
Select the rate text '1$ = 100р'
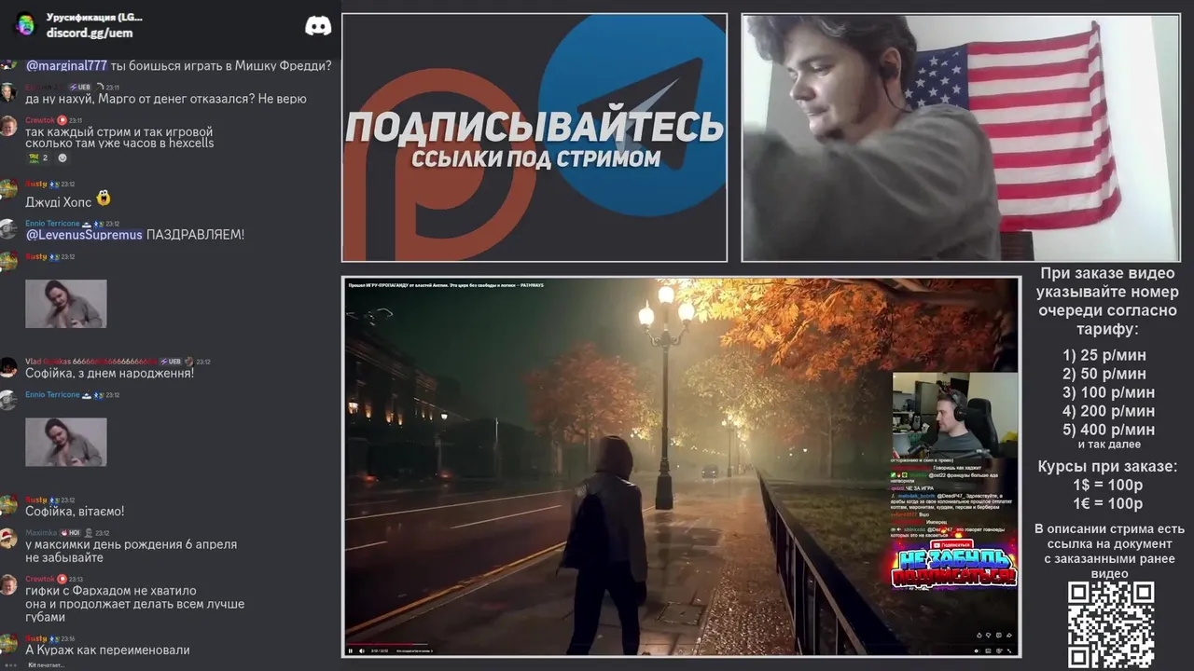1108,486
